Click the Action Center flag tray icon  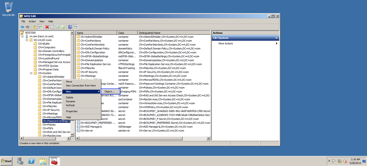coord(334,161)
